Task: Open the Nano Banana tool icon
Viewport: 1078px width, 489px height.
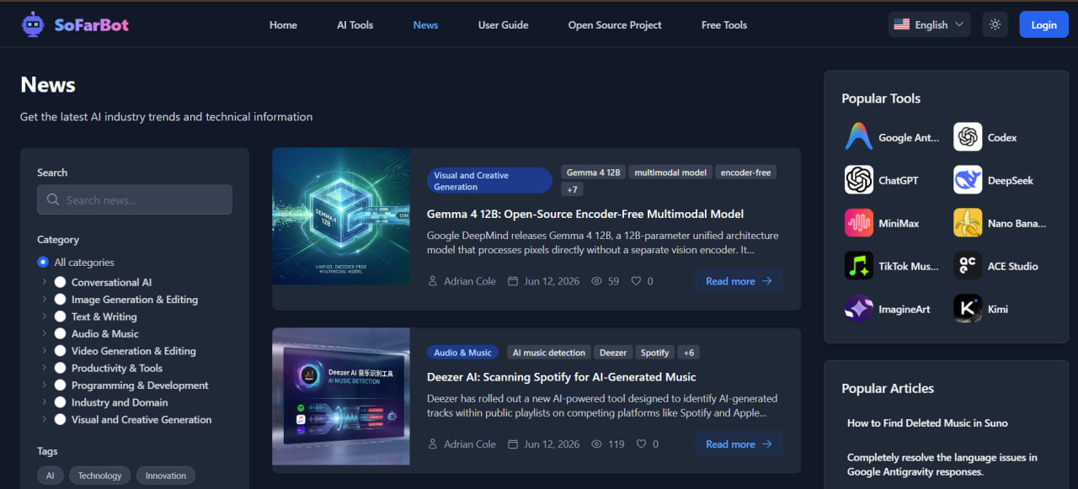Action: 968,223
